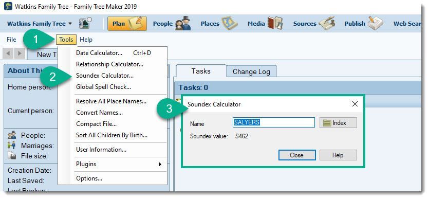Click the File size icon
This screenshot has height=199, width=429.
[12, 155]
